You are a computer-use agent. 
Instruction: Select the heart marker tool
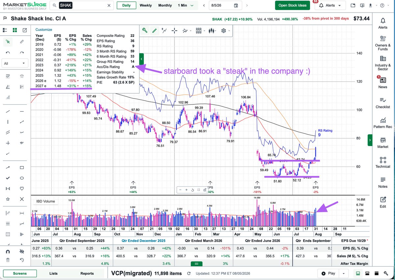[x=22, y=188]
